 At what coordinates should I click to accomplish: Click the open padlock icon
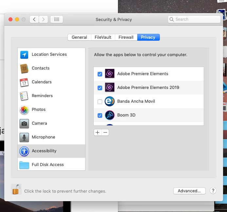[16, 189]
